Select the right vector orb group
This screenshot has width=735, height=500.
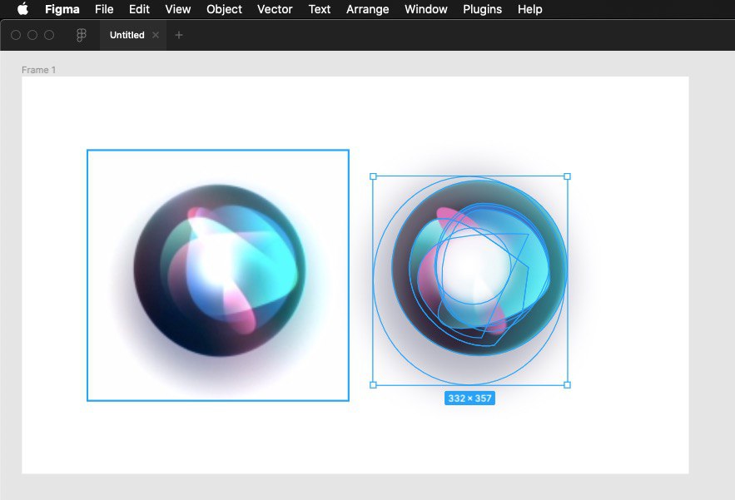click(470, 280)
